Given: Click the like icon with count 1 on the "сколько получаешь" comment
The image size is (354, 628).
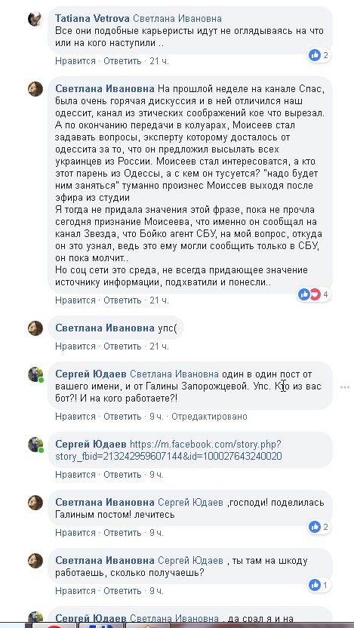Looking at the screenshot, I should click(319, 585).
